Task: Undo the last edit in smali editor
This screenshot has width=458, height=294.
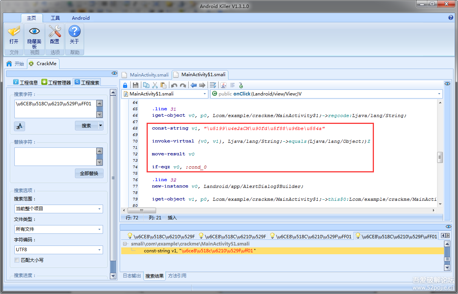Action: click(174, 85)
